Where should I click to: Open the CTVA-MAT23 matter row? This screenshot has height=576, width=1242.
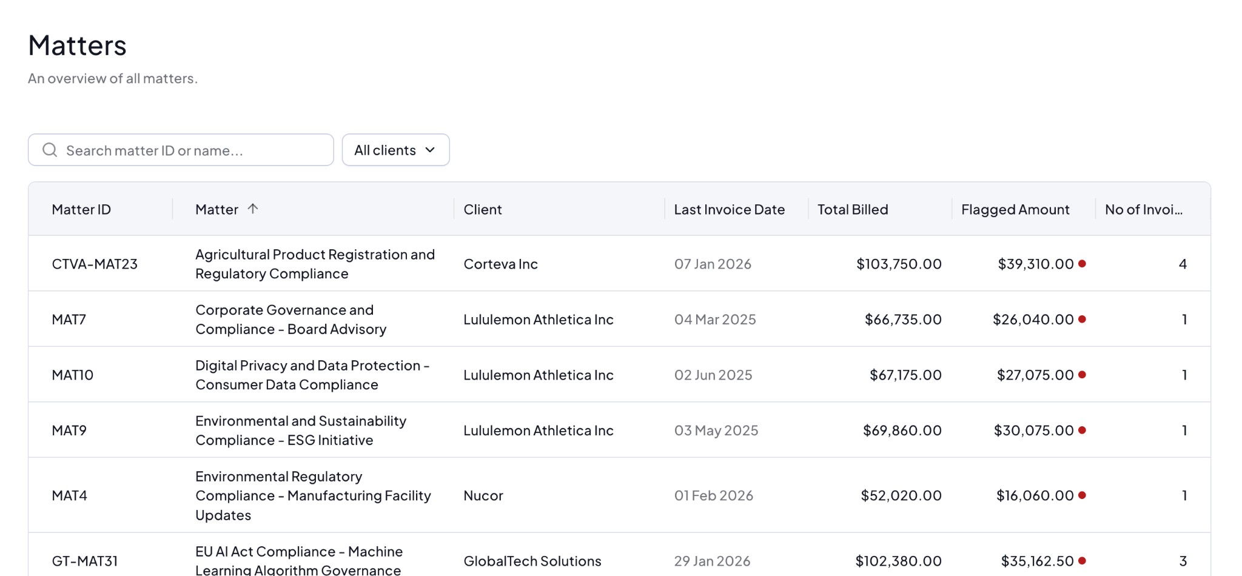(314, 264)
